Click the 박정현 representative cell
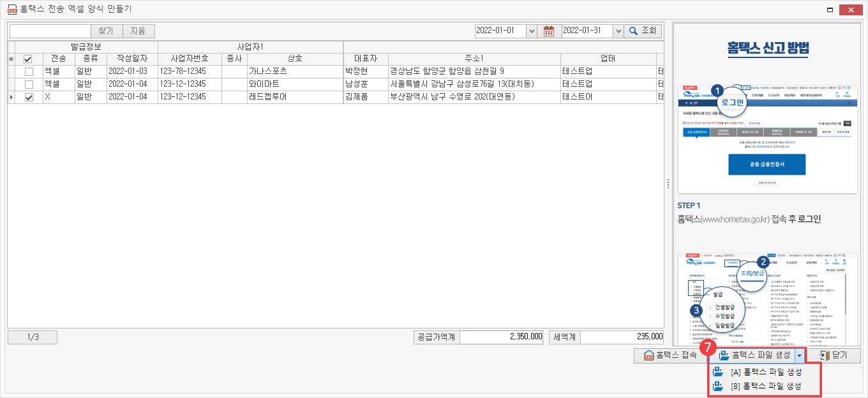This screenshot has height=398, width=868. [366, 71]
